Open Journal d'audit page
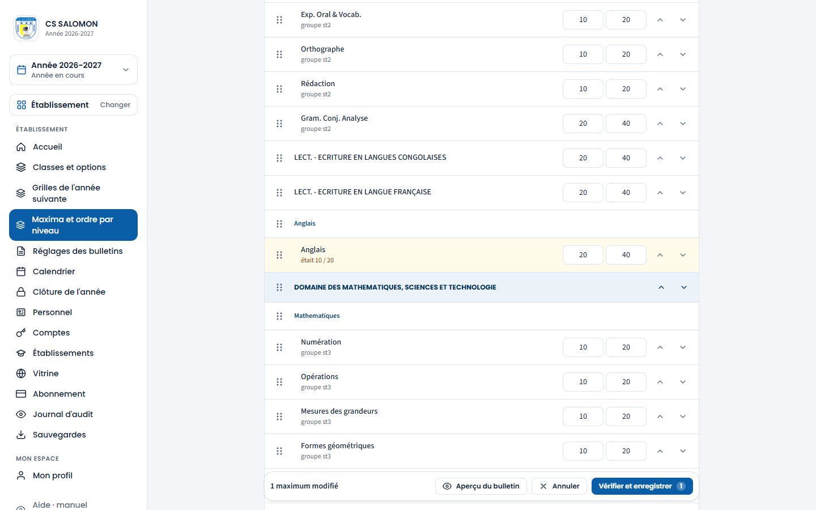 pyautogui.click(x=73, y=414)
